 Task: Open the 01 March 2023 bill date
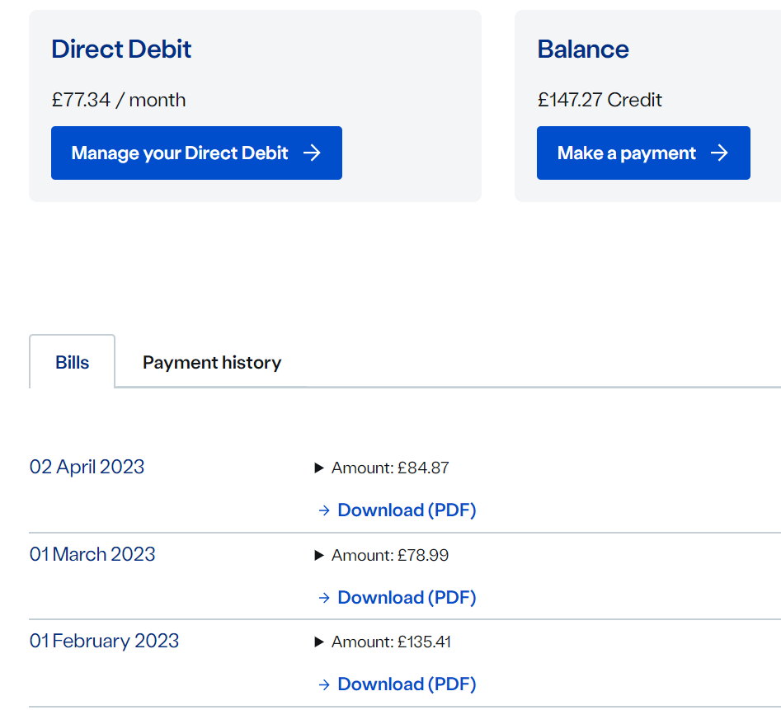(92, 554)
